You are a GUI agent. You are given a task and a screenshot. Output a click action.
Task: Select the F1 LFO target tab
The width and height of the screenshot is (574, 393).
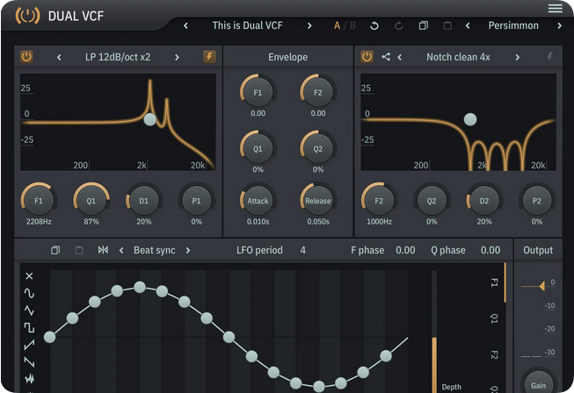click(x=494, y=282)
